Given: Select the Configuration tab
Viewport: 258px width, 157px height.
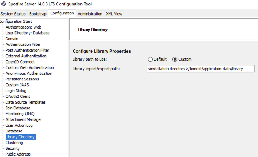Looking at the screenshot, I should (62, 13).
